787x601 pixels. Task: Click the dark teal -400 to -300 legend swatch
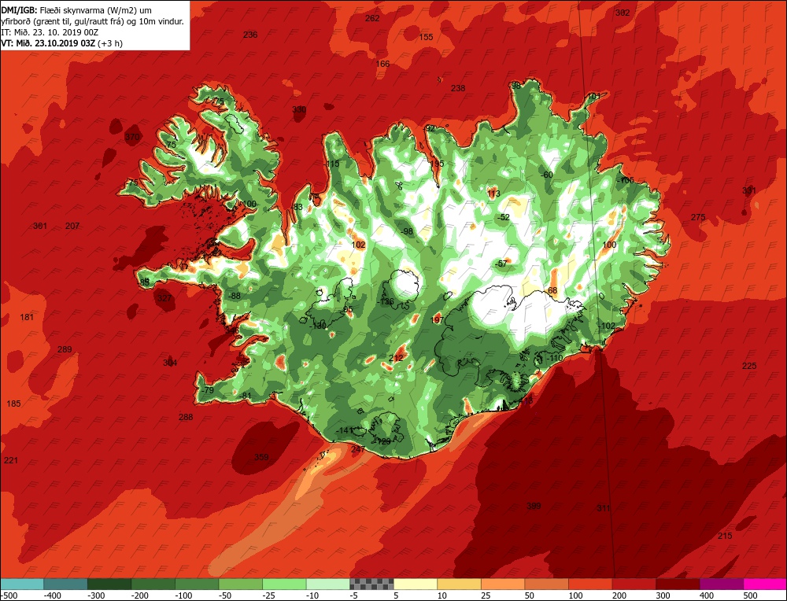click(66, 584)
